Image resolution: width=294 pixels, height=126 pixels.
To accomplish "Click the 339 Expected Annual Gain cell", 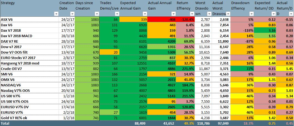I will point(133,19).
